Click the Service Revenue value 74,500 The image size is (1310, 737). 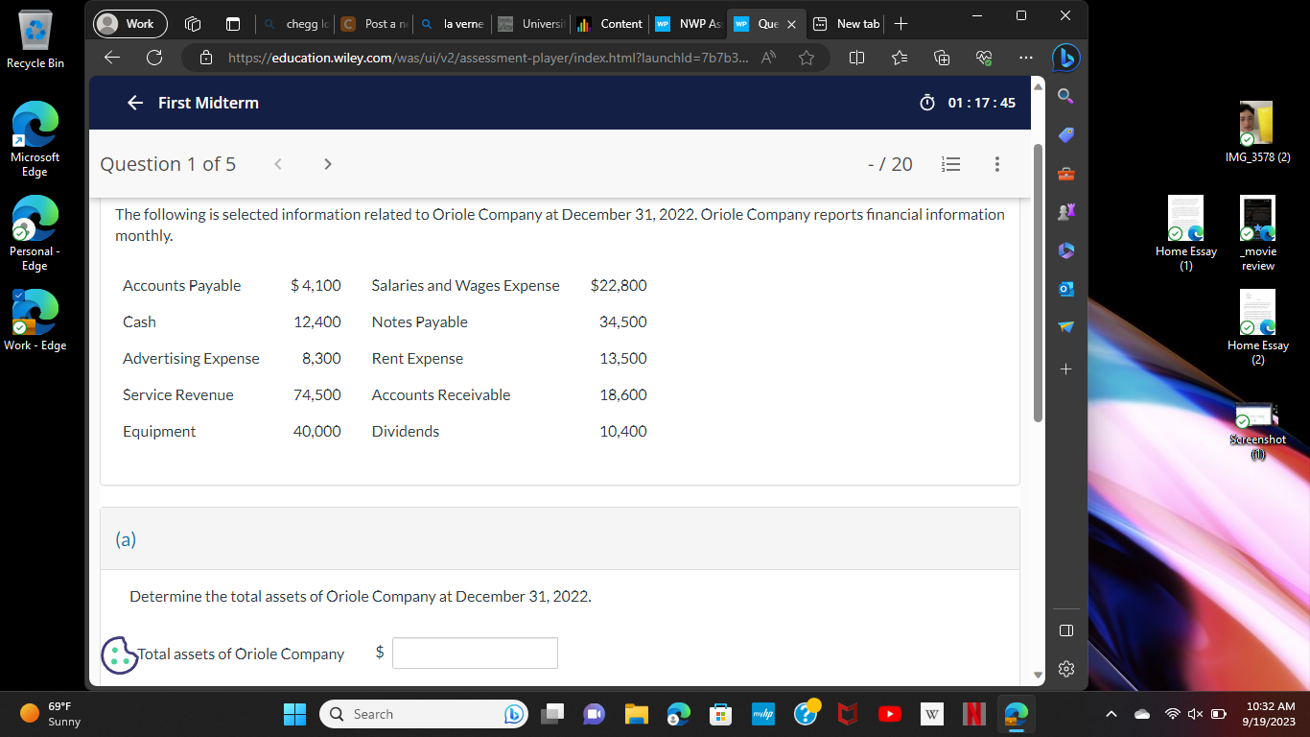316,394
